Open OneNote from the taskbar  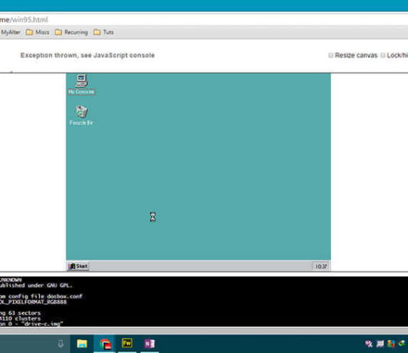[x=150, y=344]
